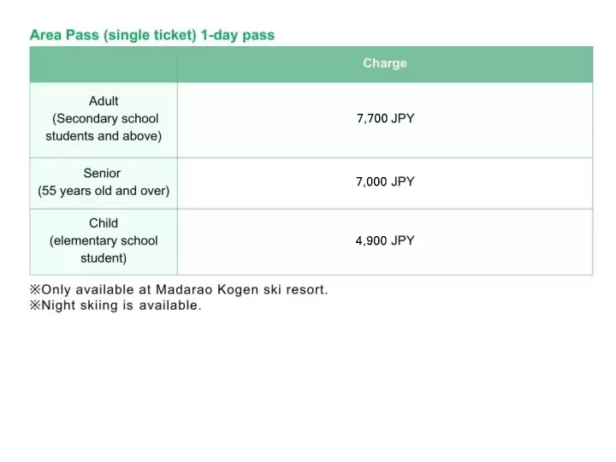Select the 4,900 JPY child price

[x=385, y=241]
